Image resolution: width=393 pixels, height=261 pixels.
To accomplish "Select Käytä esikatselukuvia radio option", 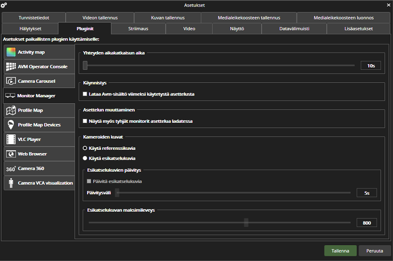I will tap(85, 158).
